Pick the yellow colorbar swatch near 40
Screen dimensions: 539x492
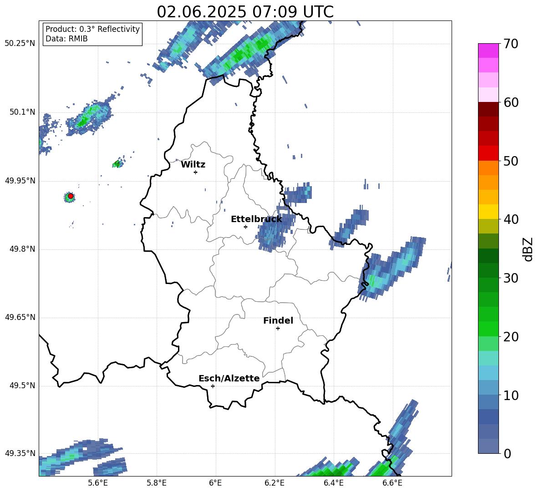(488, 212)
